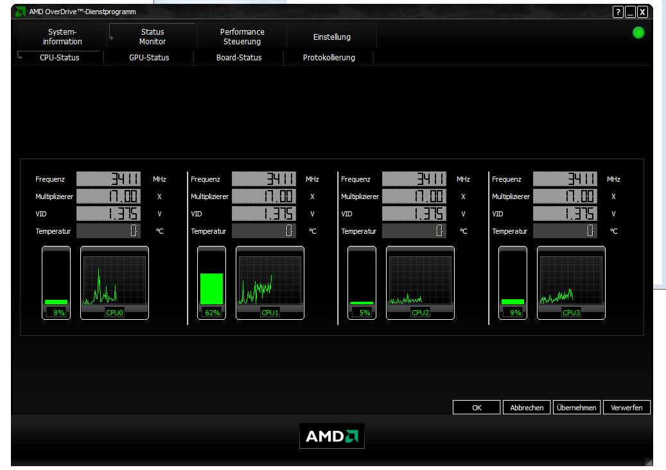Select the Board-Status sub-tab

[x=239, y=57]
